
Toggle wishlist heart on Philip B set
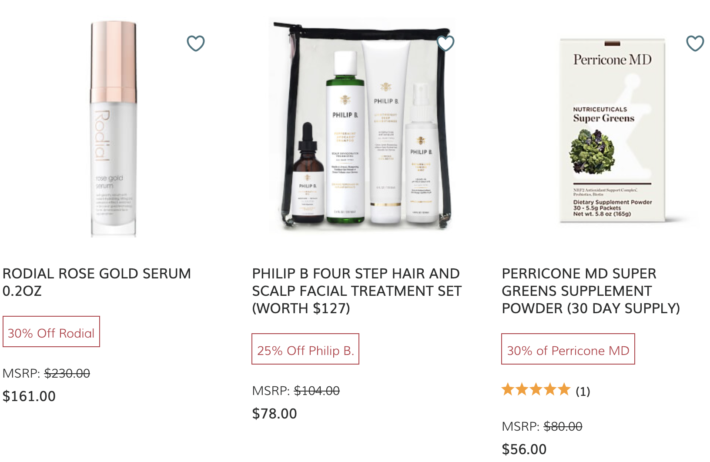[445, 43]
